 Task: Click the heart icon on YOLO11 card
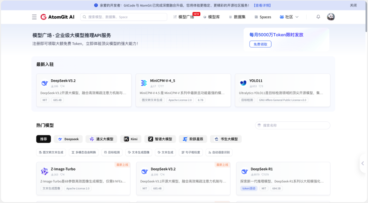coord(260,86)
